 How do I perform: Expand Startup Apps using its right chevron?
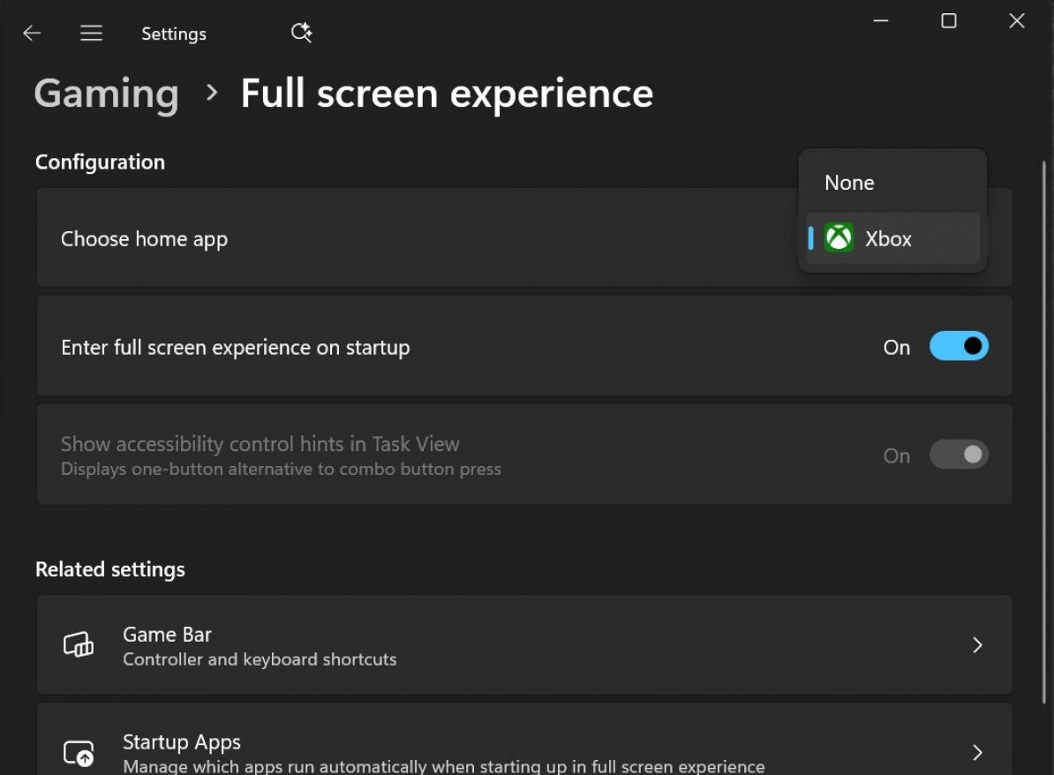click(977, 753)
